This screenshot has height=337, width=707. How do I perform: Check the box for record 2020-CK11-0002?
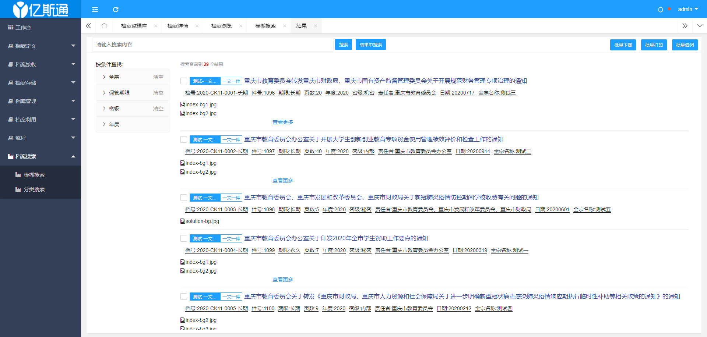pos(184,139)
